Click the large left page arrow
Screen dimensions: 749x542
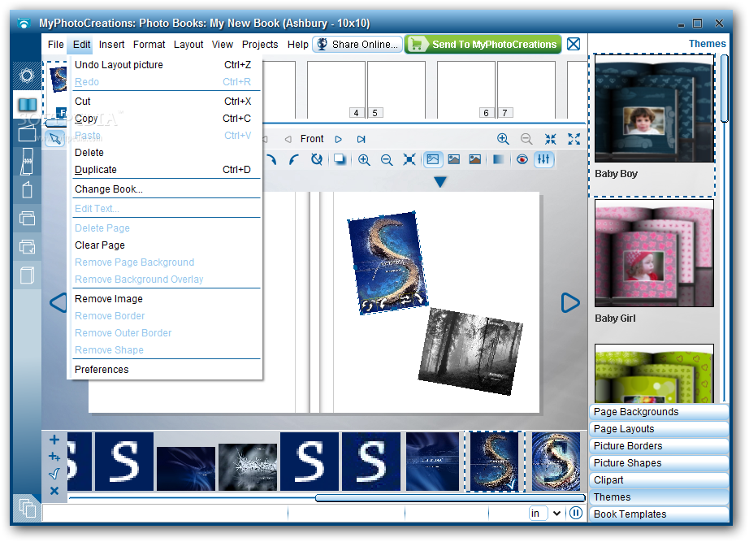(58, 303)
